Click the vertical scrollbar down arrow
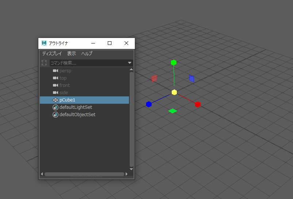This screenshot has width=293, height=199. pyautogui.click(x=132, y=169)
